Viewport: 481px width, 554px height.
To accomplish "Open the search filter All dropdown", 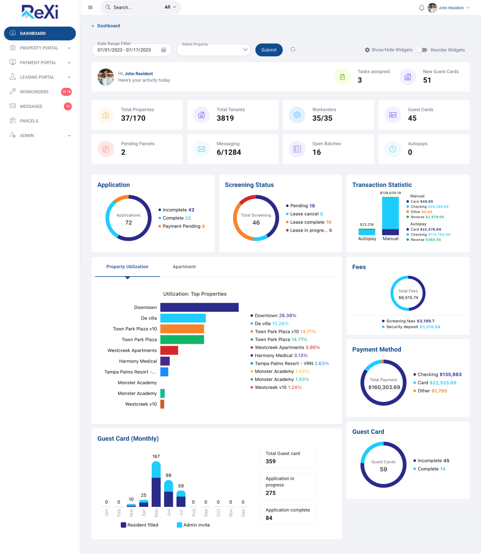I will pyautogui.click(x=170, y=7).
